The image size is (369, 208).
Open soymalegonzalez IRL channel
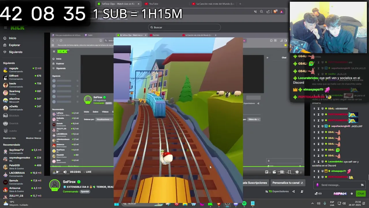(x=22, y=159)
